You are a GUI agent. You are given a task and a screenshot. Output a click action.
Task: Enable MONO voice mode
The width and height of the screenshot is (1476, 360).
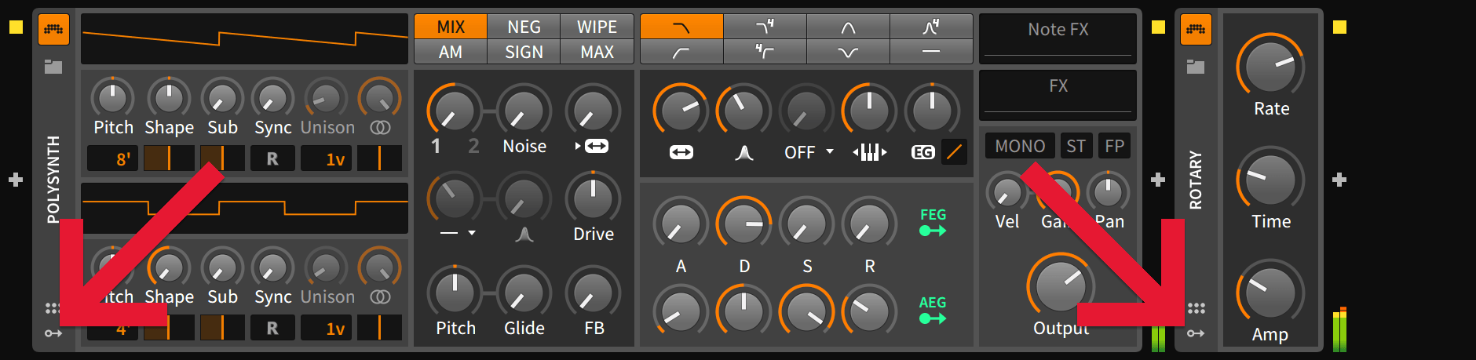coord(1020,146)
